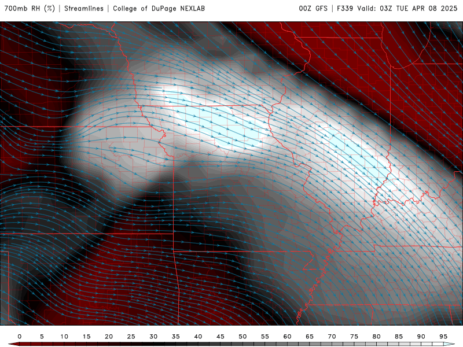
Task: Click the colorbar label "45"
Action: click(x=221, y=337)
